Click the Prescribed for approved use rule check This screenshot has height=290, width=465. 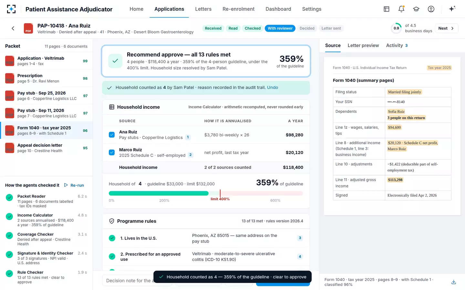pyautogui.click(x=112, y=256)
